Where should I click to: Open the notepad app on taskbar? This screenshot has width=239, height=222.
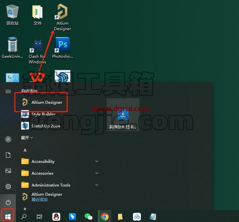click(x=153, y=217)
